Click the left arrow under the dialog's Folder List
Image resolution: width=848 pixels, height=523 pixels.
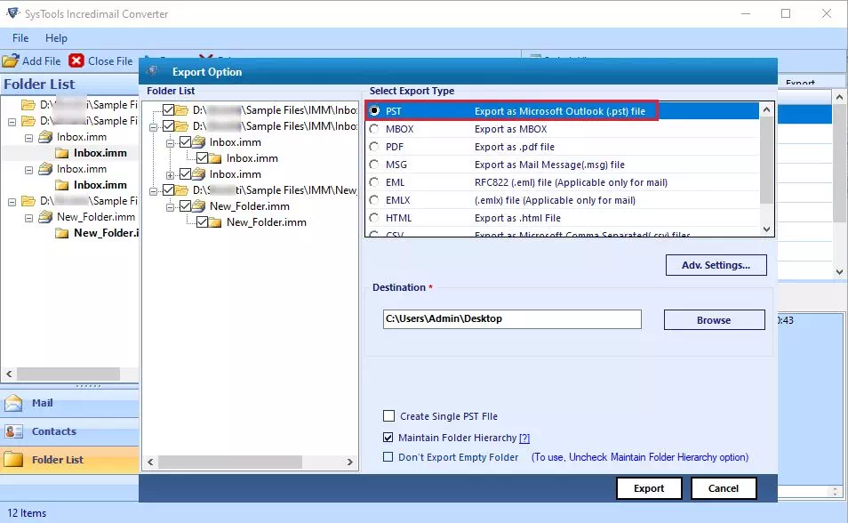pyautogui.click(x=150, y=462)
